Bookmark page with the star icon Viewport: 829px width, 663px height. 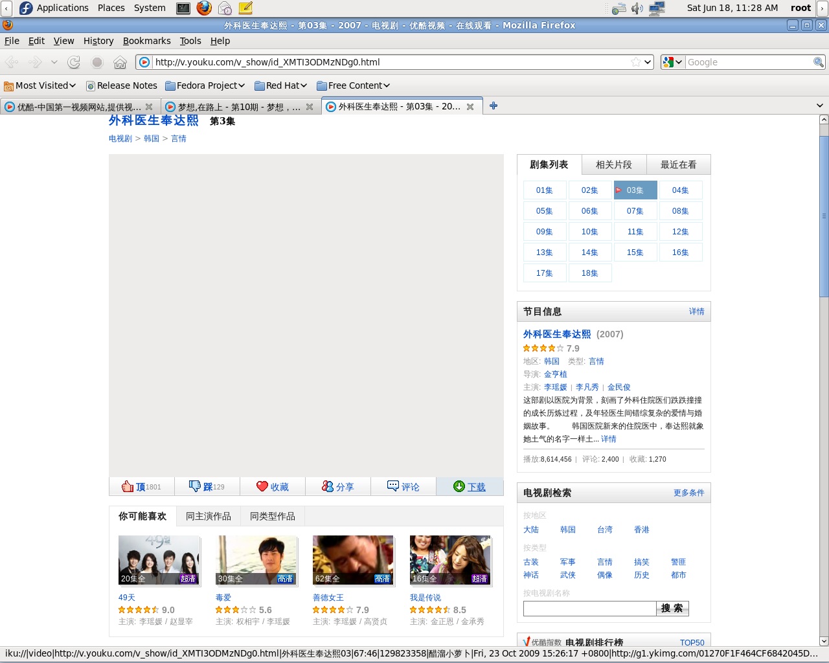(636, 62)
